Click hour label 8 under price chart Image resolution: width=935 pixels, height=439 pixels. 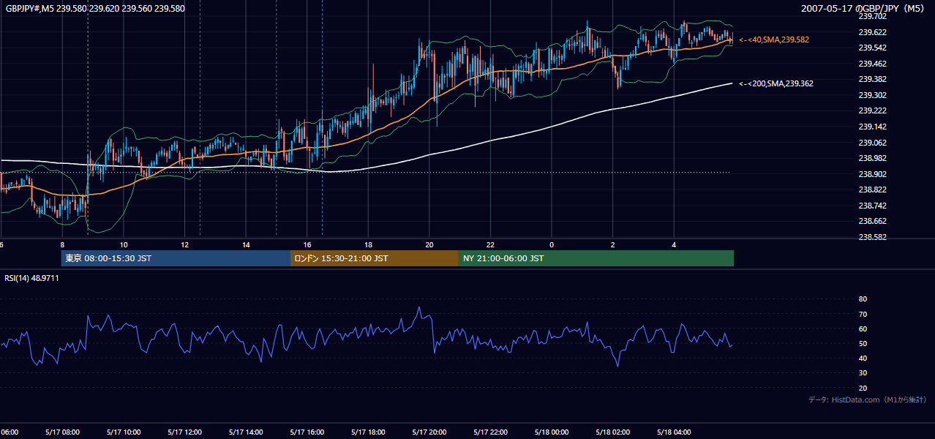point(62,244)
